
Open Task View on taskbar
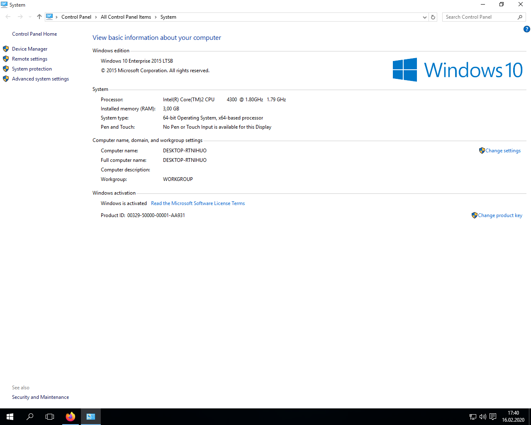pos(50,417)
